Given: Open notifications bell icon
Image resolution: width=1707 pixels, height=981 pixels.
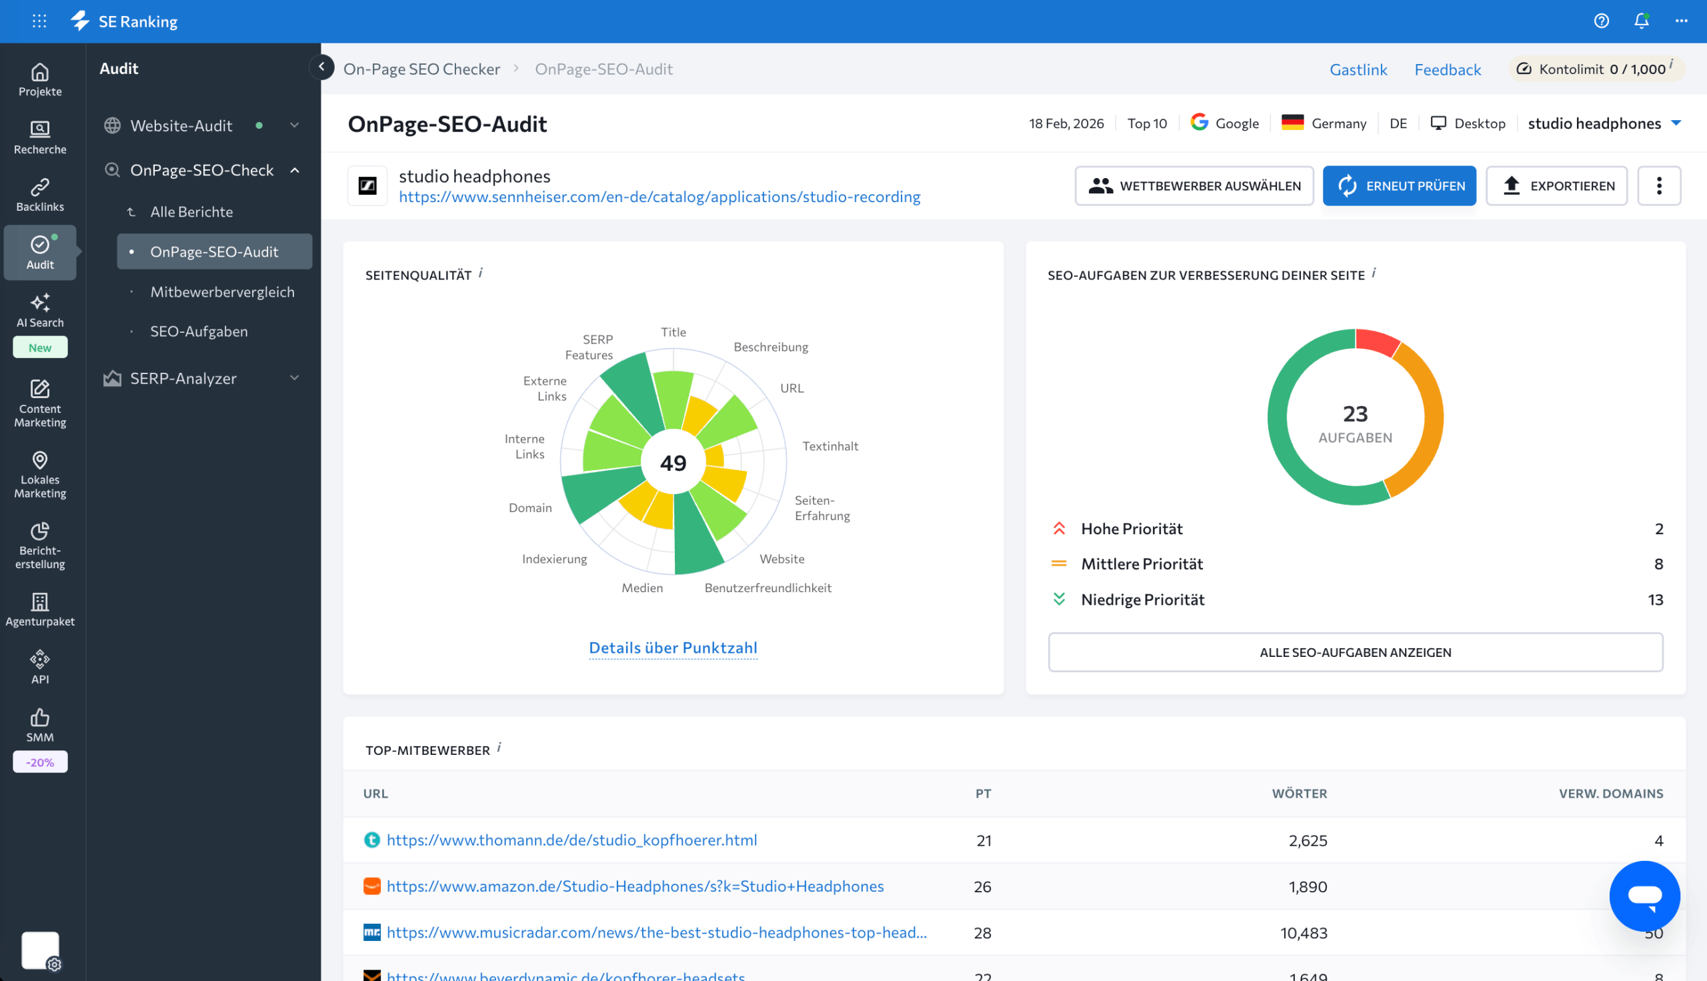Looking at the screenshot, I should 1642,21.
